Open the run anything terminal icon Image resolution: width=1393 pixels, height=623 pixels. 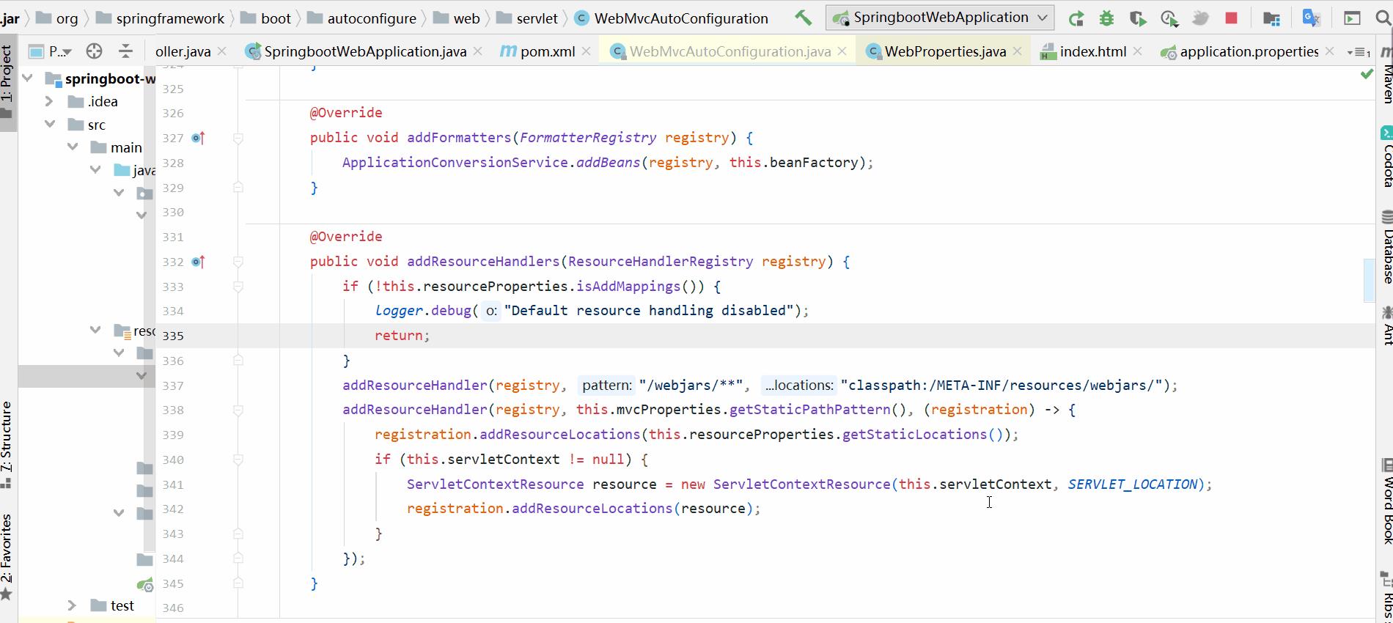click(1352, 18)
